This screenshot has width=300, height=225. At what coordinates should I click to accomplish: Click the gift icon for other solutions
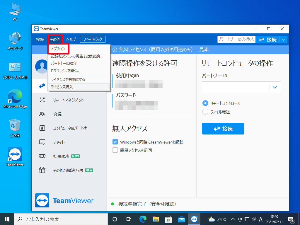42,170
